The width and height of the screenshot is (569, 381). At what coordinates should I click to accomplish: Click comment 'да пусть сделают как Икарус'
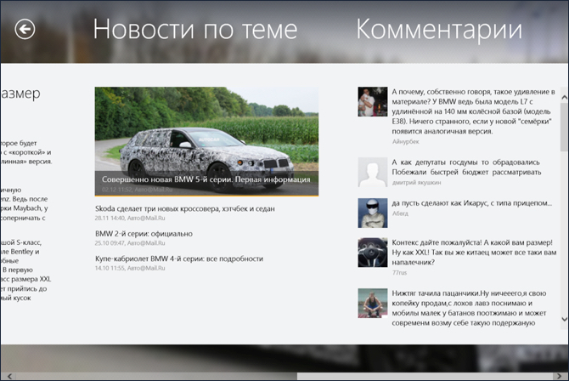tap(471, 203)
